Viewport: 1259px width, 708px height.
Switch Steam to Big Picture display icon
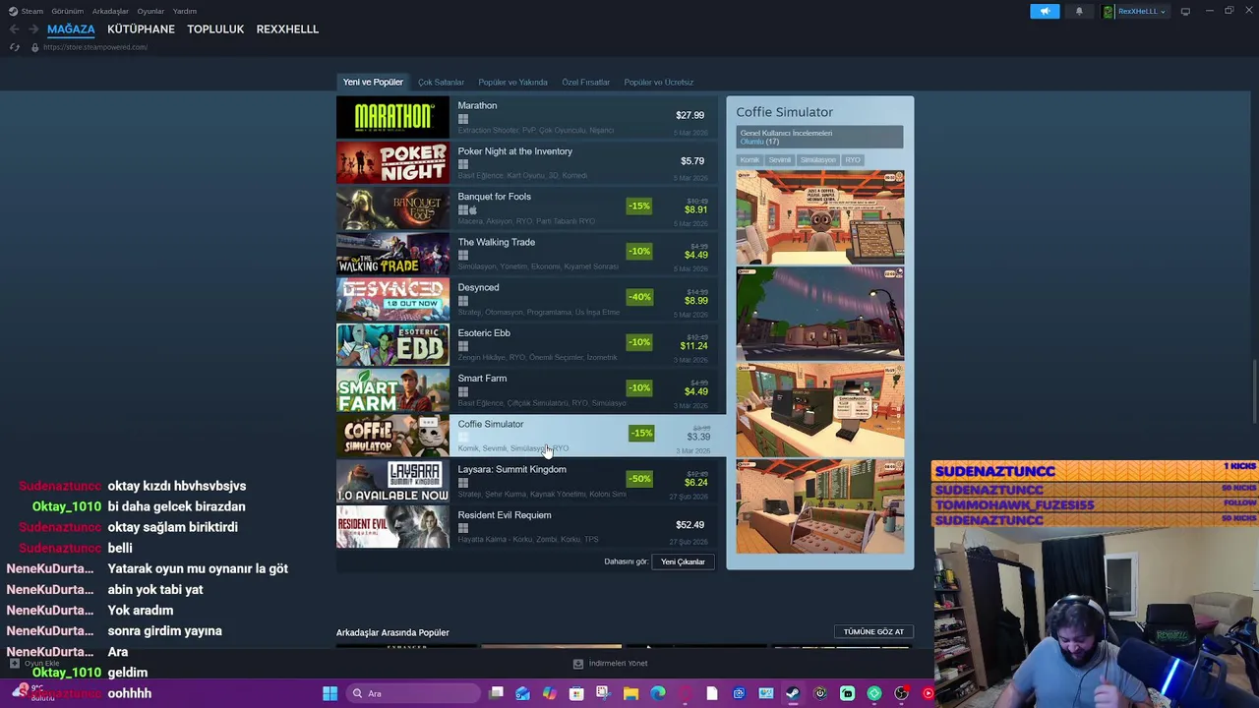(x=1185, y=11)
